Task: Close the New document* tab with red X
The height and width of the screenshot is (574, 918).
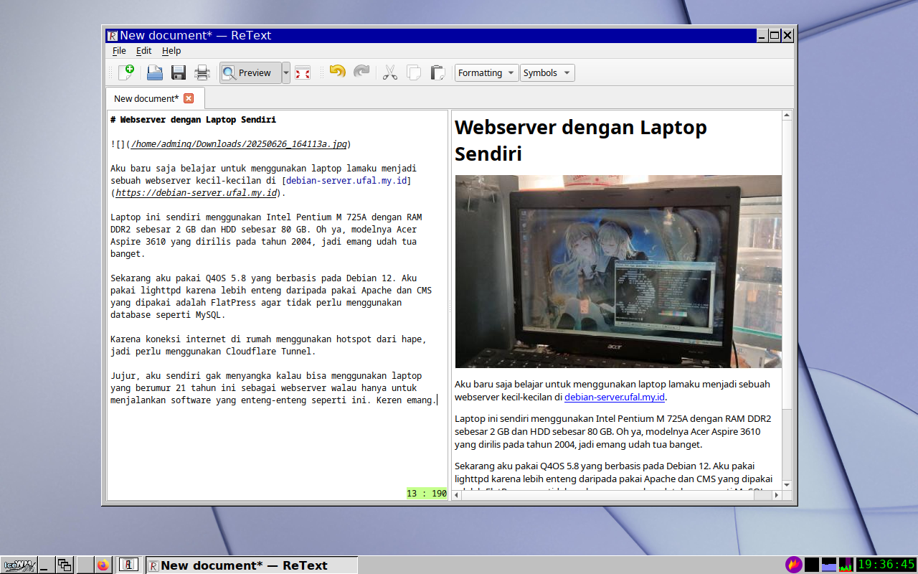Action: click(x=189, y=98)
